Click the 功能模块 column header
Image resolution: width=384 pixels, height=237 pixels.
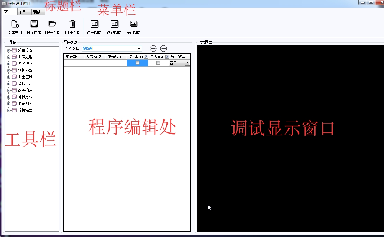coord(95,57)
